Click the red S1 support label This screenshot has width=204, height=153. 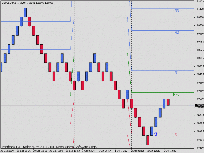point(176,135)
